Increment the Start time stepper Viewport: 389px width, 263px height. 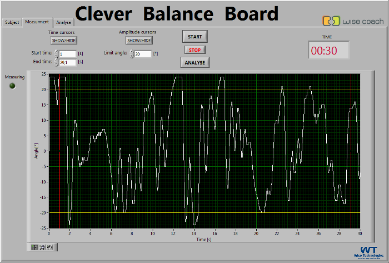pos(56,52)
